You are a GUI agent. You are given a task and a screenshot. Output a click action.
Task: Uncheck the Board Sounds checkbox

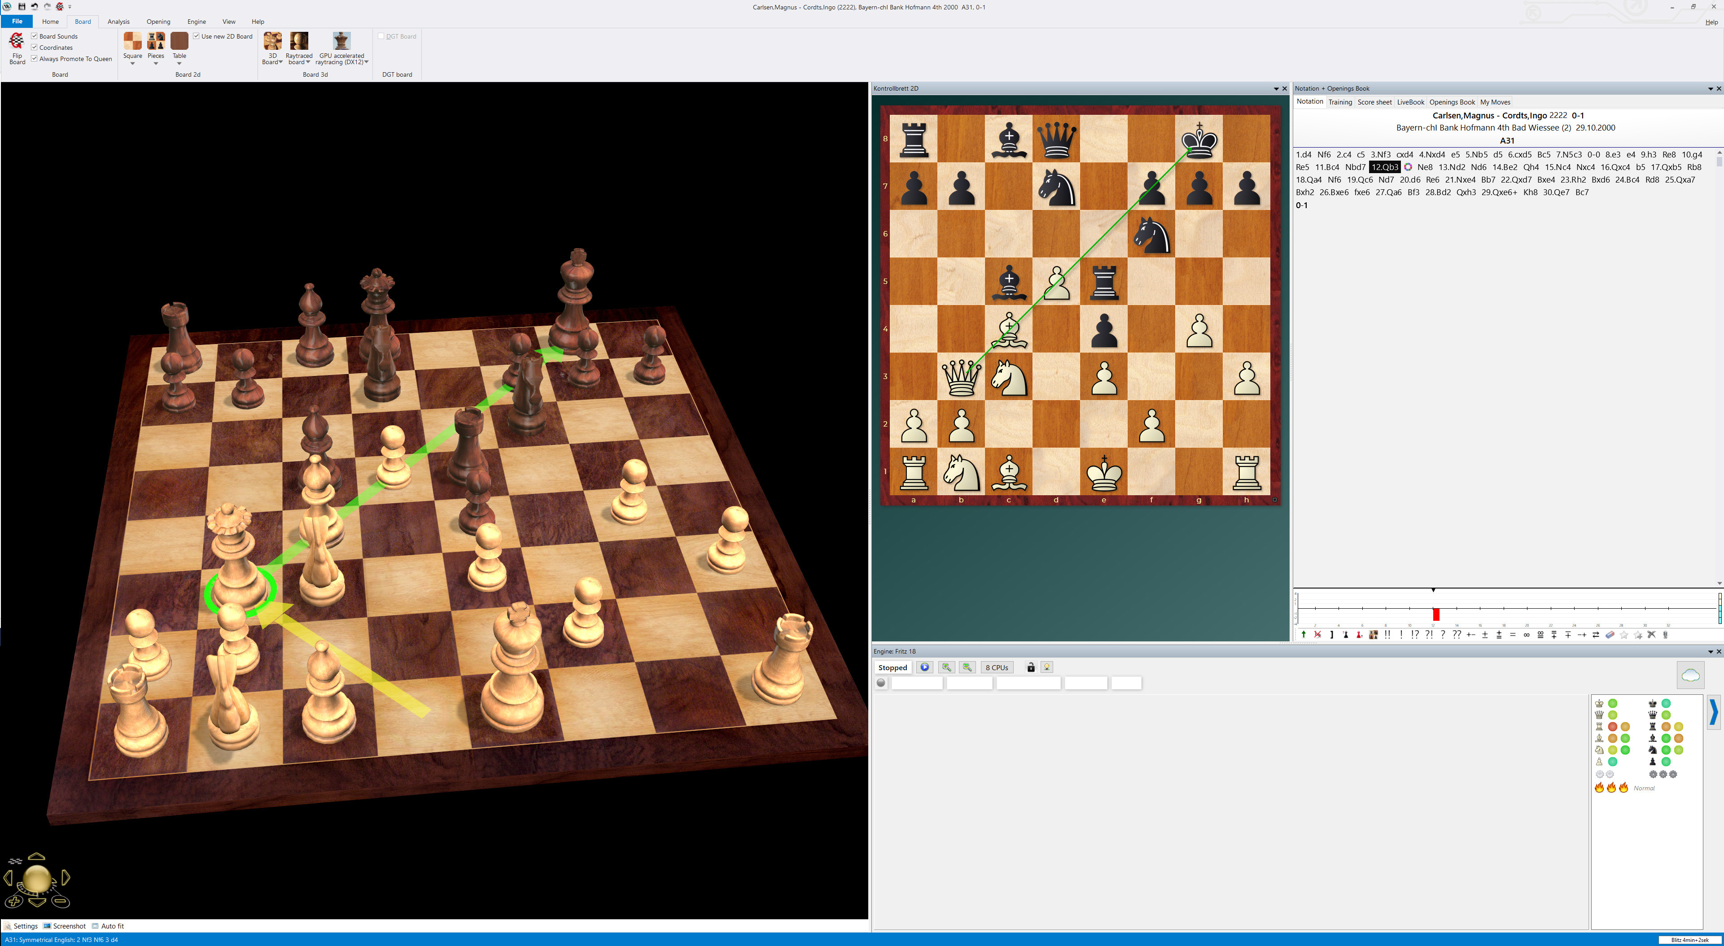pyautogui.click(x=34, y=36)
